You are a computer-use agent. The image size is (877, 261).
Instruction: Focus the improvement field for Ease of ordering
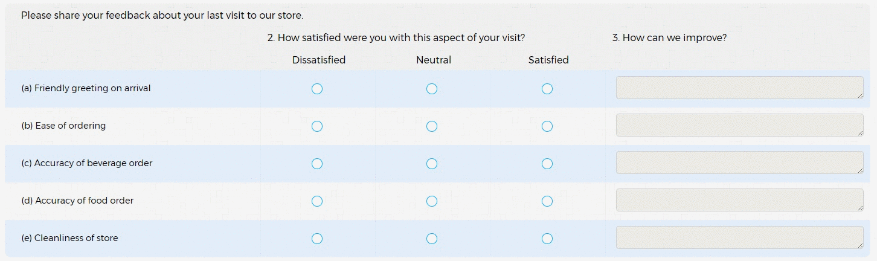(x=739, y=125)
